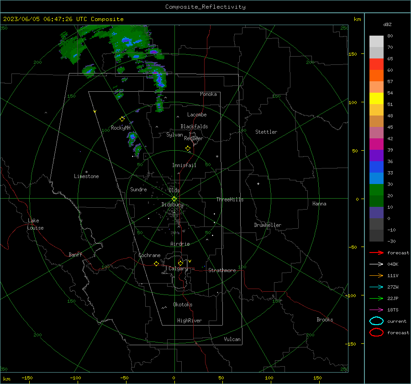Select the green 22JP arrow legend icon

[376, 298]
